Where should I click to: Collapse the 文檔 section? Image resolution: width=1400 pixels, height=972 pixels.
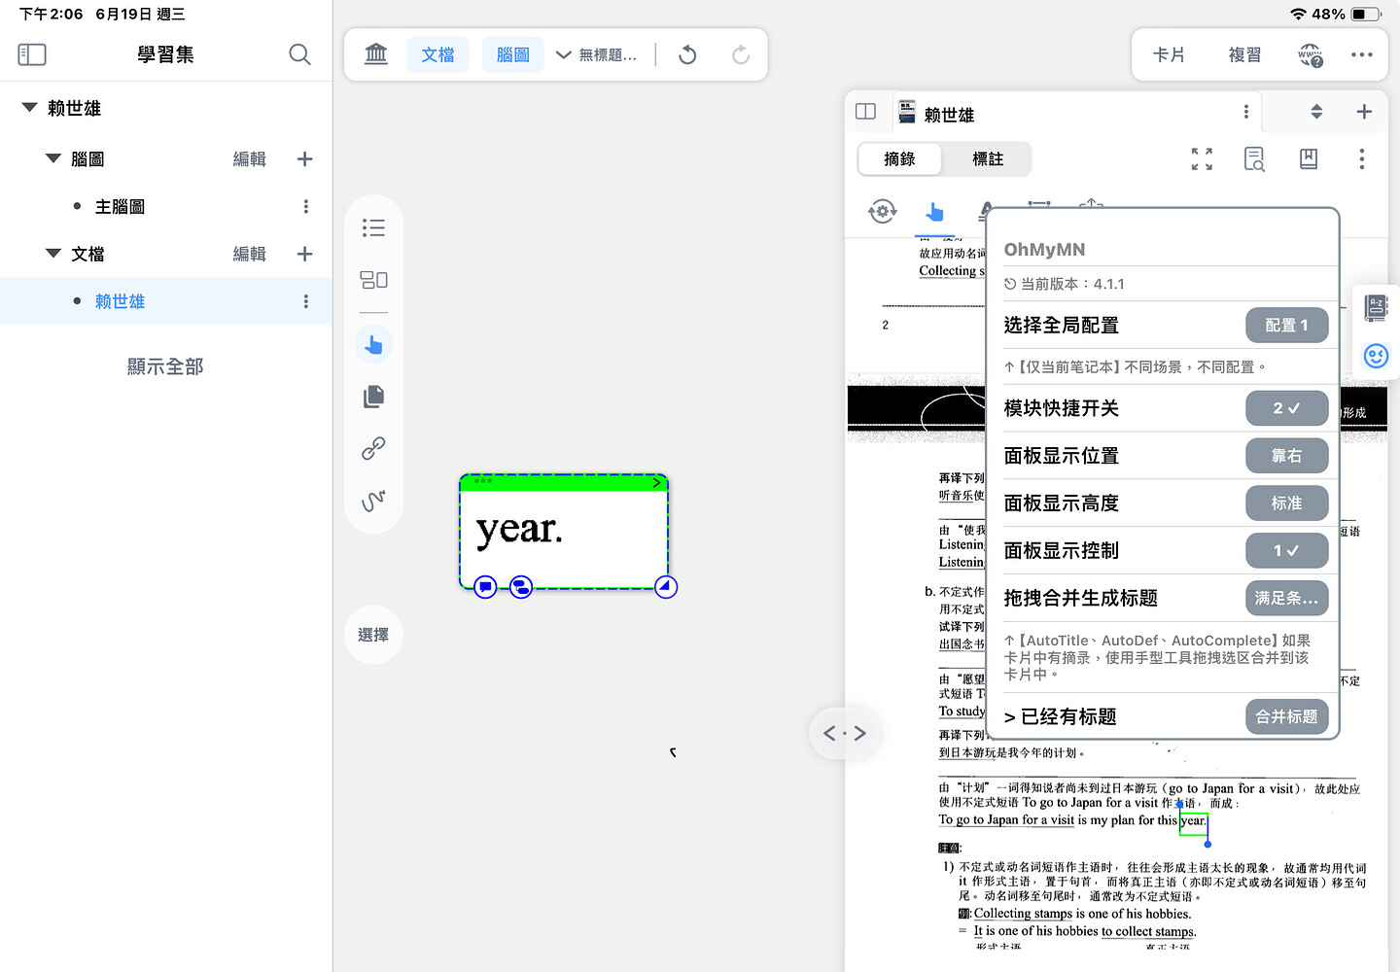53,254
